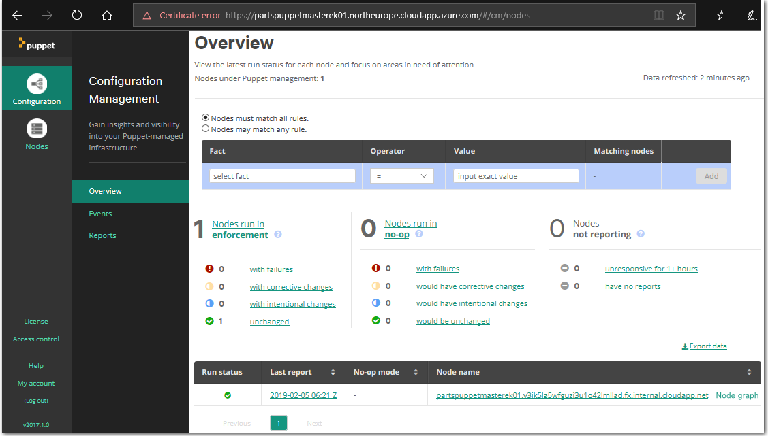Screen dimensions: 768x436
Task: Open Reports in side menu
Action: (x=102, y=235)
